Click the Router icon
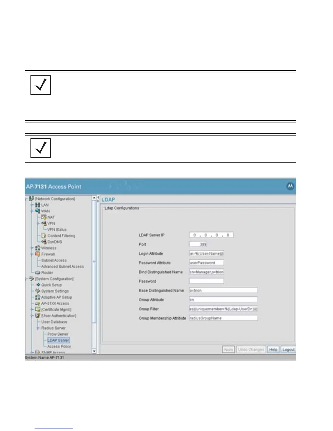The image size is (333, 431). [x=38, y=273]
